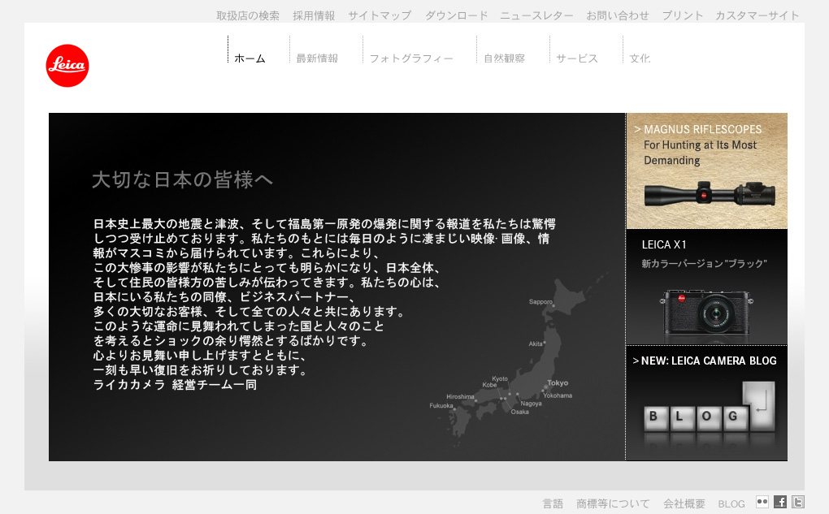
Task: Open サイトマップ link
Action: click(x=380, y=16)
